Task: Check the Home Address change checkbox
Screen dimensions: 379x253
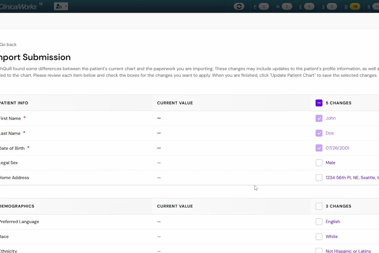Action: (x=319, y=178)
